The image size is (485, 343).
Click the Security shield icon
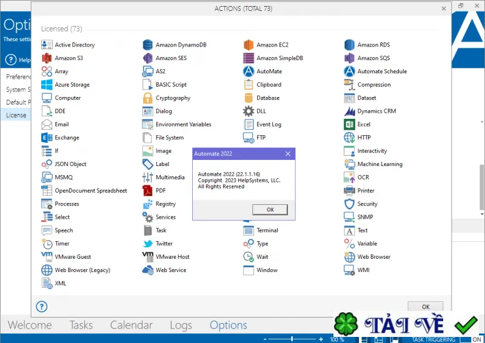(x=349, y=204)
